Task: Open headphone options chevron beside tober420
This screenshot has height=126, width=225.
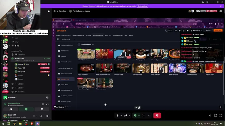Action: tap(44, 116)
